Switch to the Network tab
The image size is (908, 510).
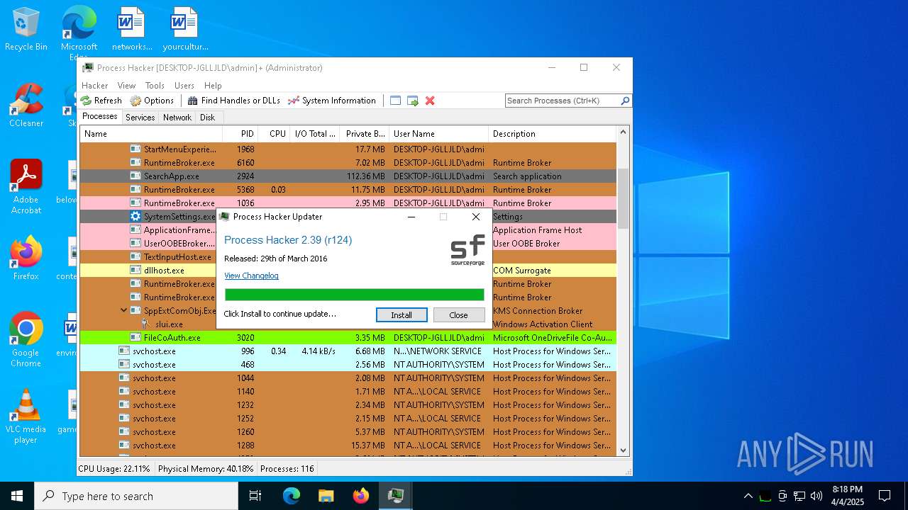click(177, 118)
